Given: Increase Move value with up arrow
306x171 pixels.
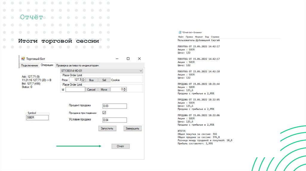Looking at the screenshot, I should 125,88.
